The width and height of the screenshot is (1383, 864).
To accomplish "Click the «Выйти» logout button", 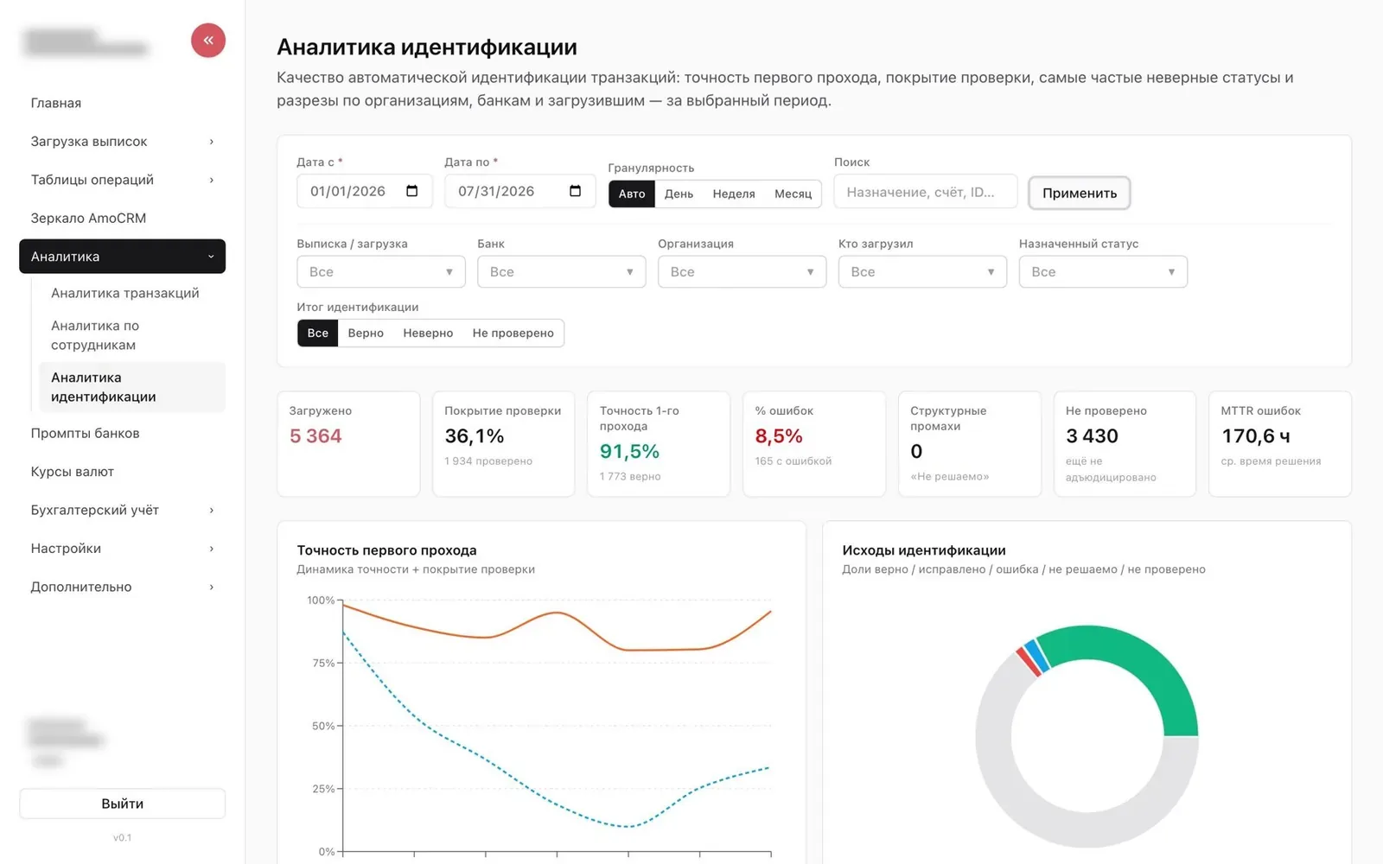I will tap(122, 804).
